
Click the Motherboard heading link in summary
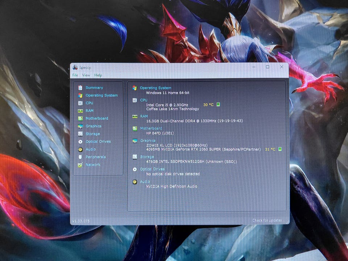point(151,128)
